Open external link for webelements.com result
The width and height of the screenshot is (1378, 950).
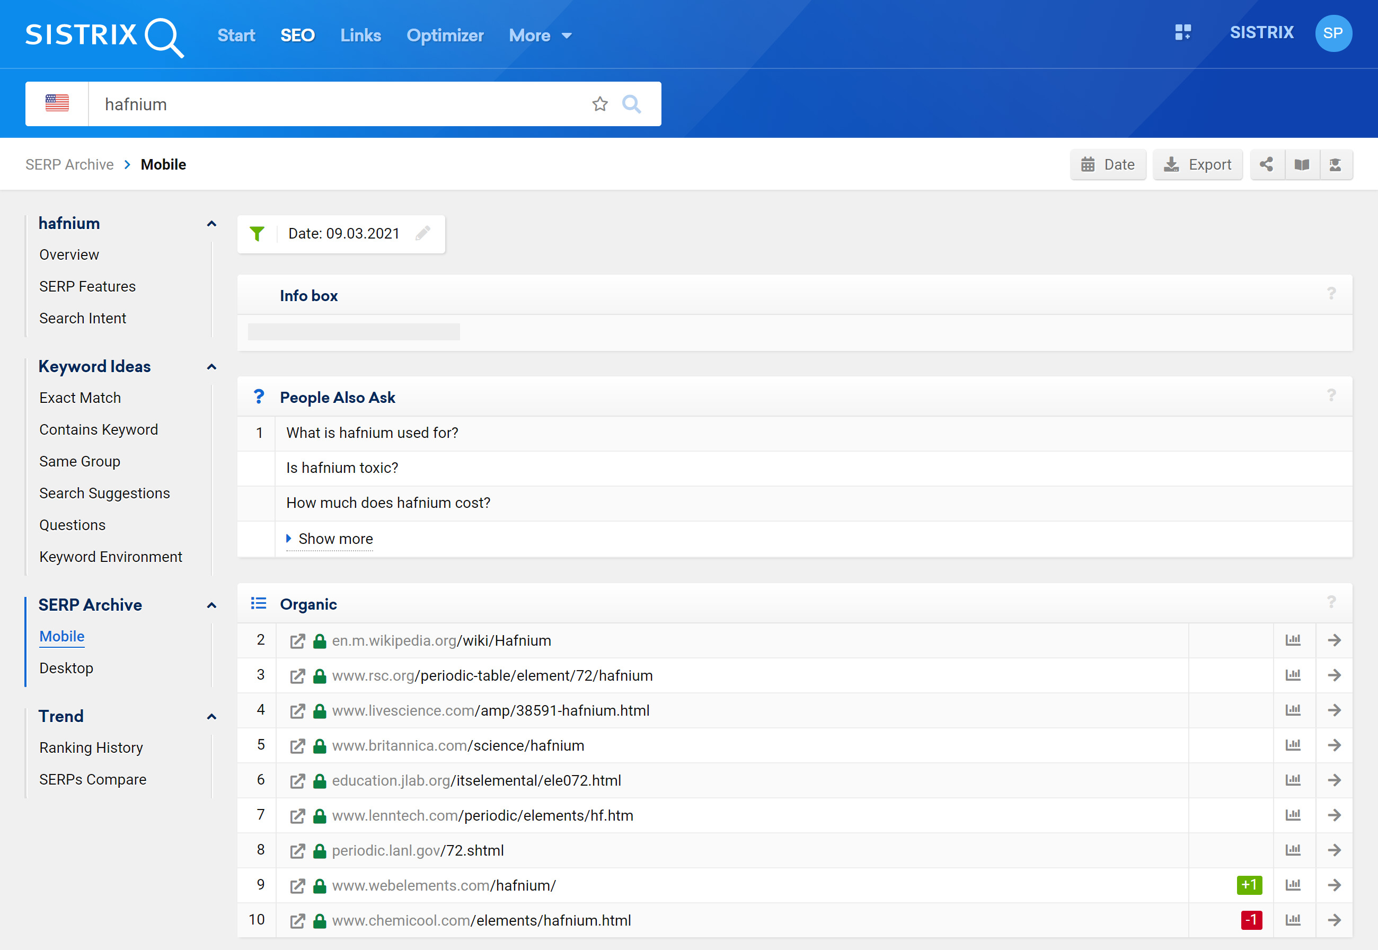point(297,886)
